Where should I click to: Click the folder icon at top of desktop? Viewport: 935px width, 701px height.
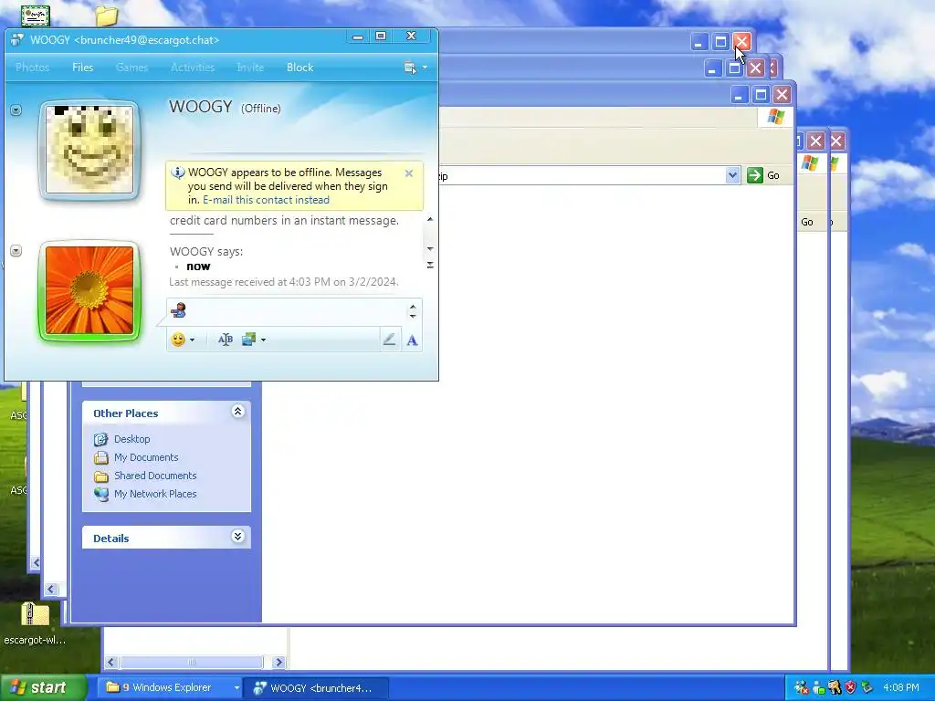106,16
